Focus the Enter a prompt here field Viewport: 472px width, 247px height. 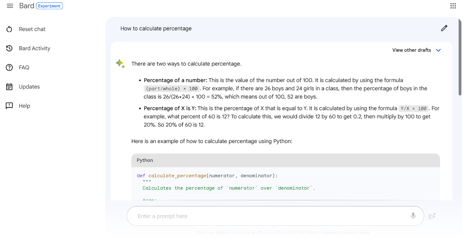tap(271, 216)
